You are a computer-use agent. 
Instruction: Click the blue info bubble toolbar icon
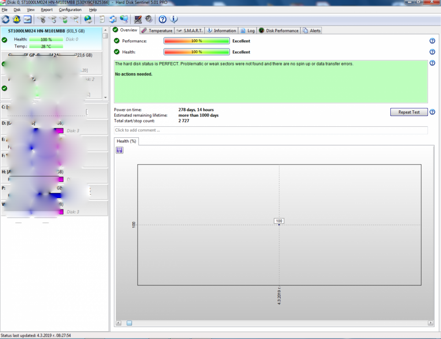coord(174,19)
